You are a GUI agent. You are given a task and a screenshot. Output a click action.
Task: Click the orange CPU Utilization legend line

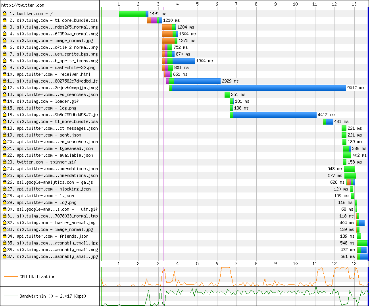pos(10,277)
